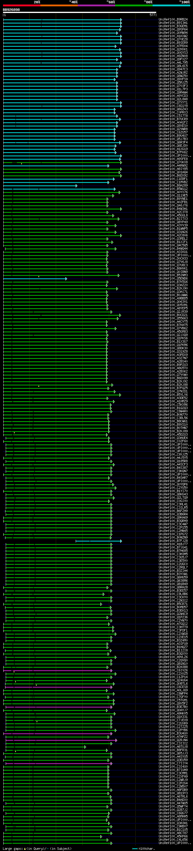Click the query end position 577

(x=152, y=15)
